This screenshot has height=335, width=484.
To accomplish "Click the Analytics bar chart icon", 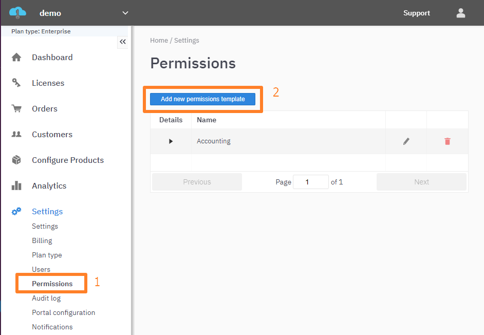I will [x=16, y=186].
